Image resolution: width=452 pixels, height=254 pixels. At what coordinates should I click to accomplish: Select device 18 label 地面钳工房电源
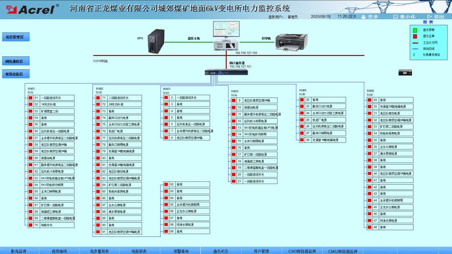254,161
